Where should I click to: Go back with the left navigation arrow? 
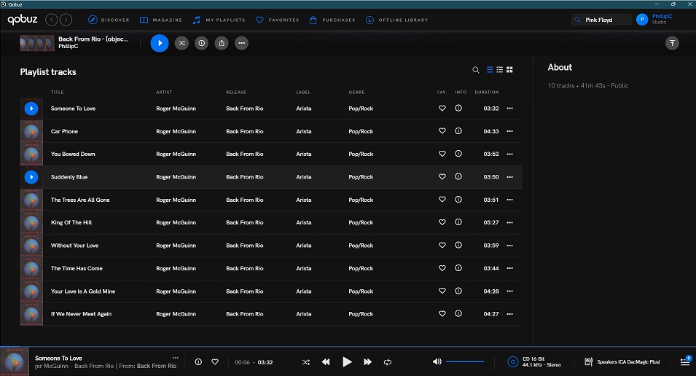[x=52, y=20]
